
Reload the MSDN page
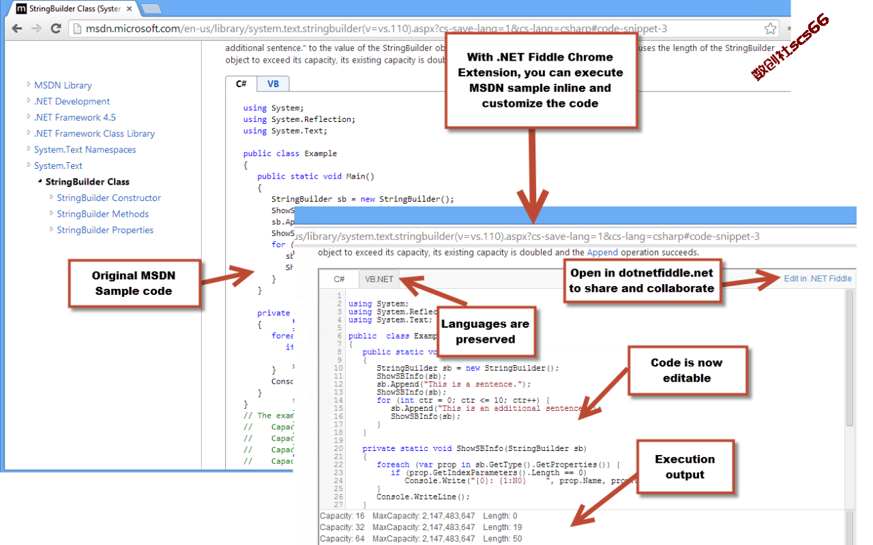(x=57, y=29)
